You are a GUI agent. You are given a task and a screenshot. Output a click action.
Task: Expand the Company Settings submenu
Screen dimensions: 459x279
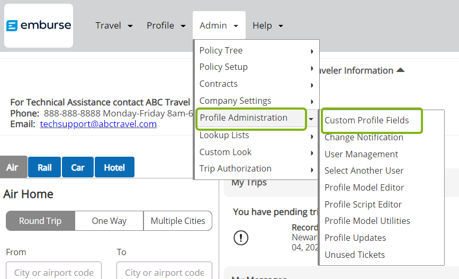(x=256, y=101)
